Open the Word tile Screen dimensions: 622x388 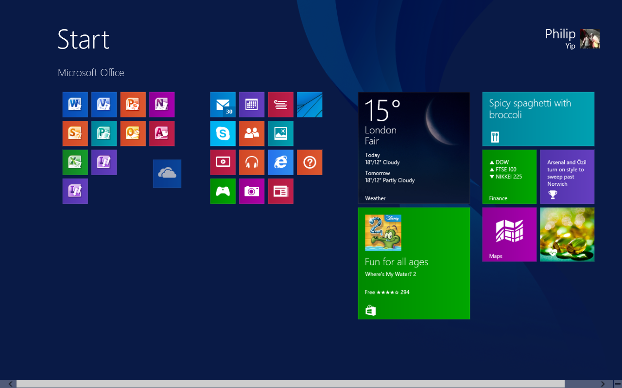pos(75,105)
